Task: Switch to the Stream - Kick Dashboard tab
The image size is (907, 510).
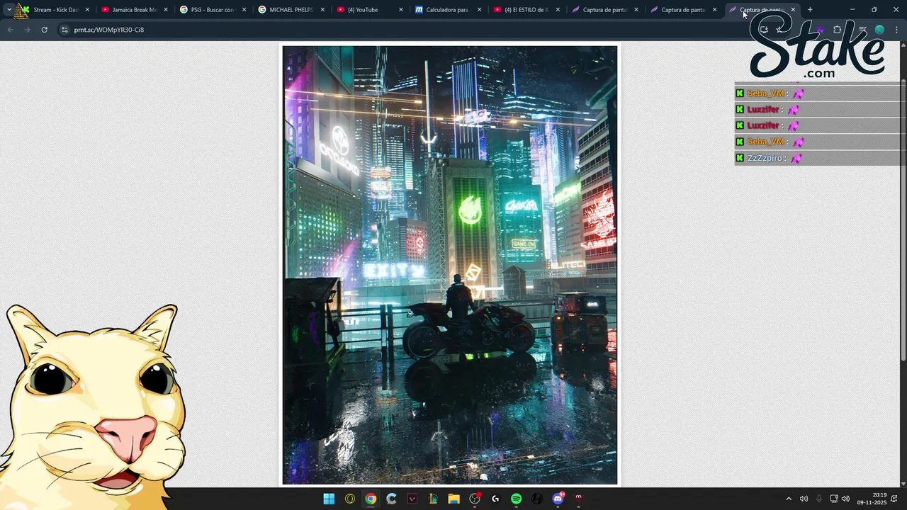Action: pyautogui.click(x=55, y=10)
